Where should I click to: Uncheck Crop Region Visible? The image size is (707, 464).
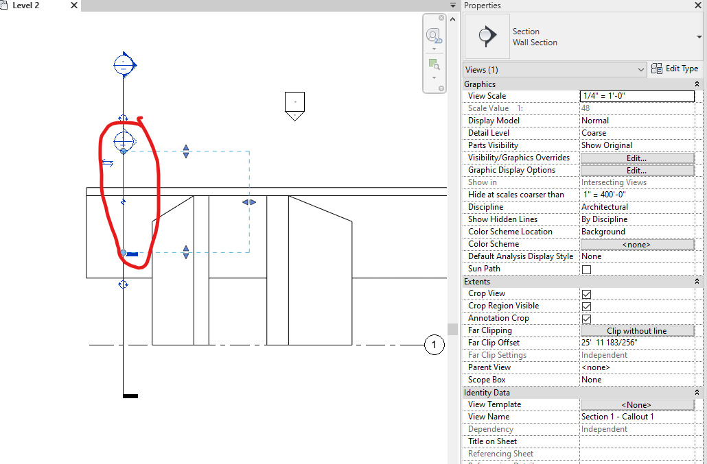[586, 306]
